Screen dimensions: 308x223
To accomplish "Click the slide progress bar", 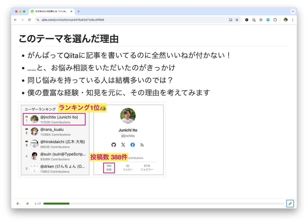I will pos(164,204).
